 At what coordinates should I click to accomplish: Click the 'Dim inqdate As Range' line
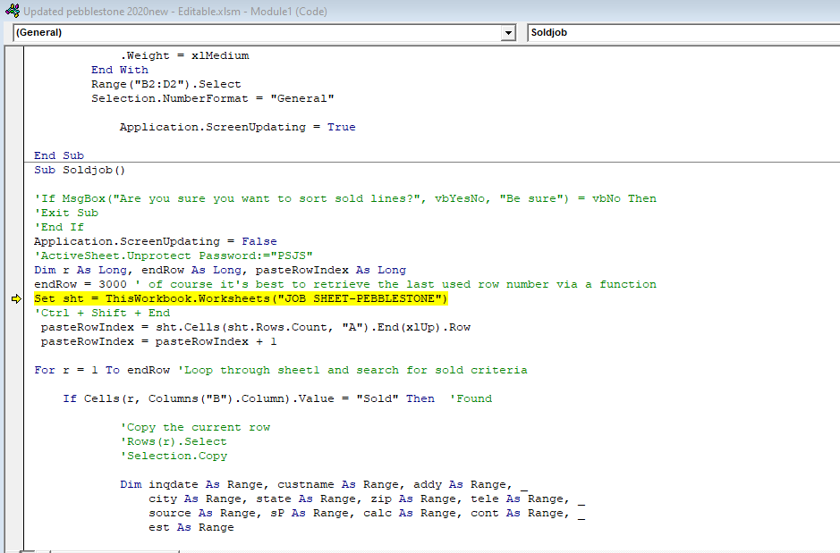(324, 484)
